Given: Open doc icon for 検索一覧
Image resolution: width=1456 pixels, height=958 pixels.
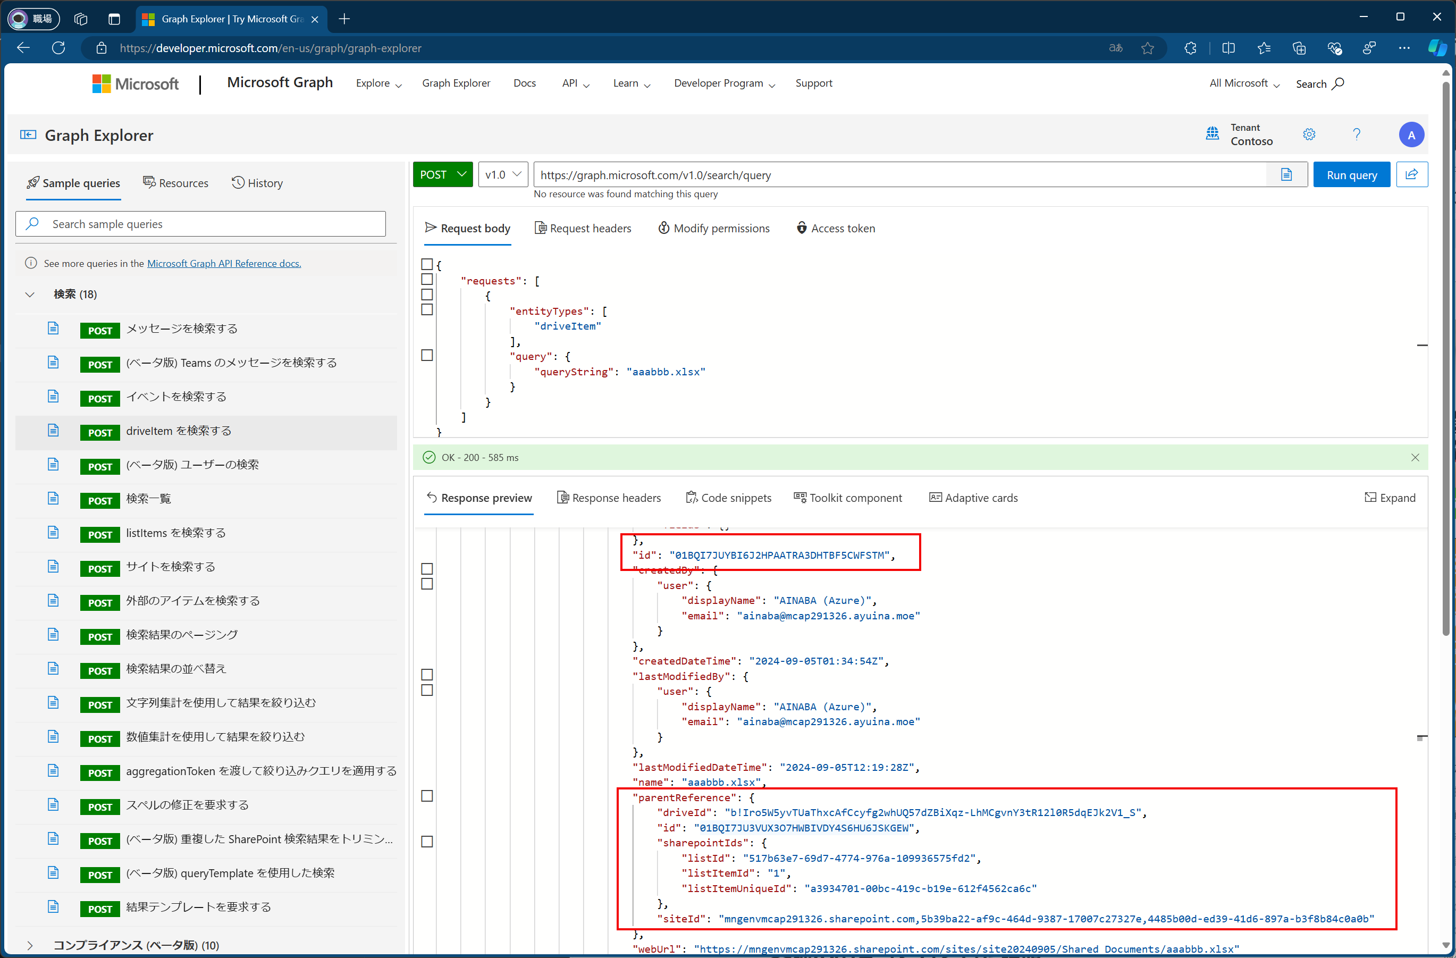Looking at the screenshot, I should (53, 499).
